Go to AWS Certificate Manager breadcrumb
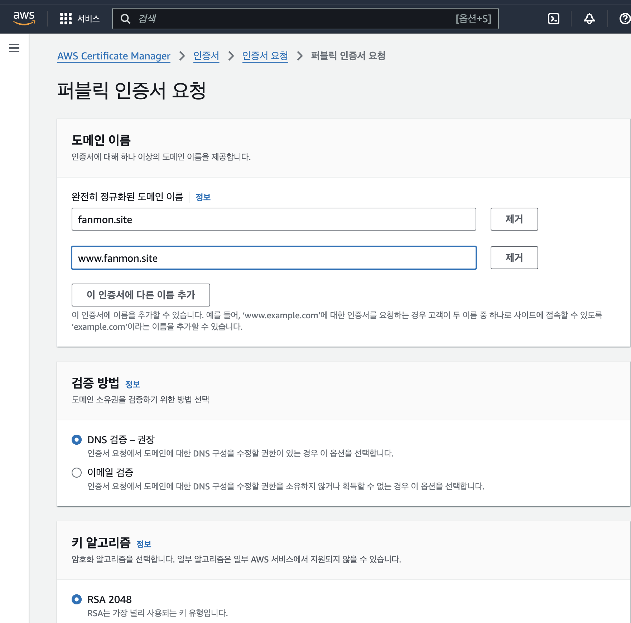Viewport: 631px width, 623px height. click(x=114, y=56)
